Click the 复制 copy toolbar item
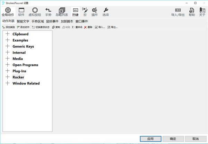208x144 pixels. click(56, 27)
